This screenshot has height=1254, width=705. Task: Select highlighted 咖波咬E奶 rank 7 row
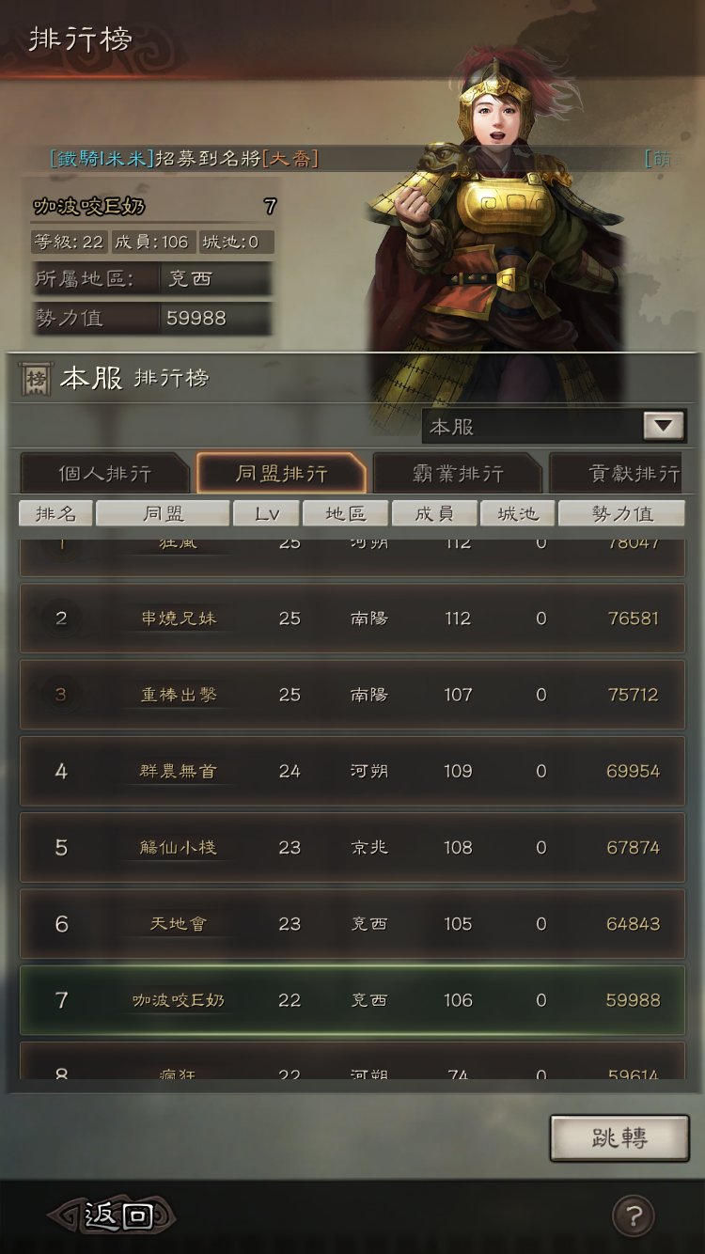[x=352, y=1000]
